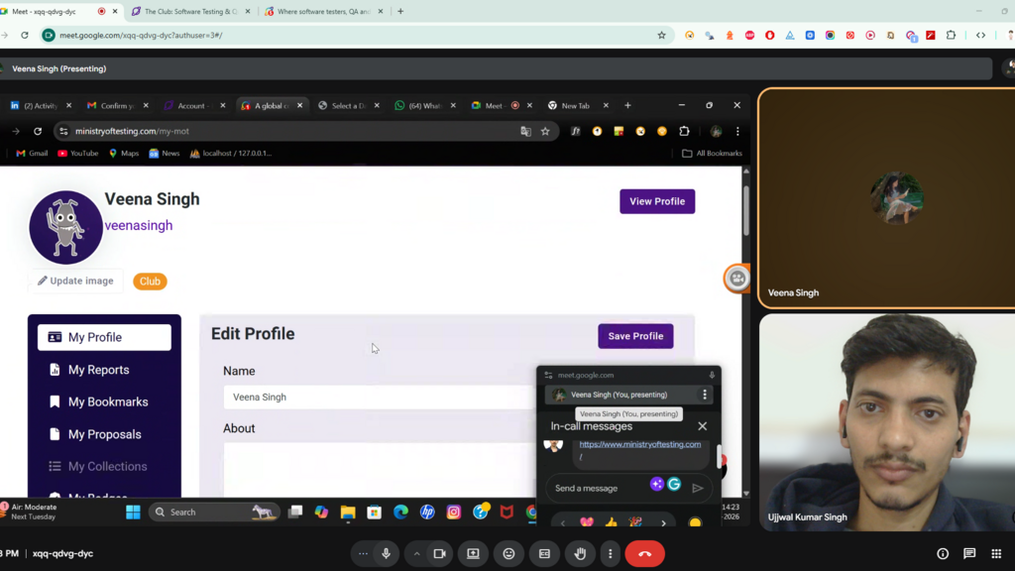1015x571 pixels.
Task: Click the View Profile button
Action: pos(656,201)
